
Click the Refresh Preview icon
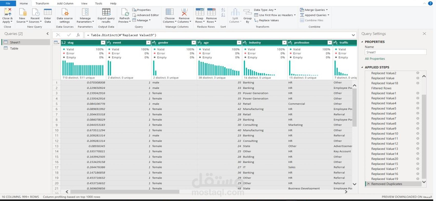(125, 12)
